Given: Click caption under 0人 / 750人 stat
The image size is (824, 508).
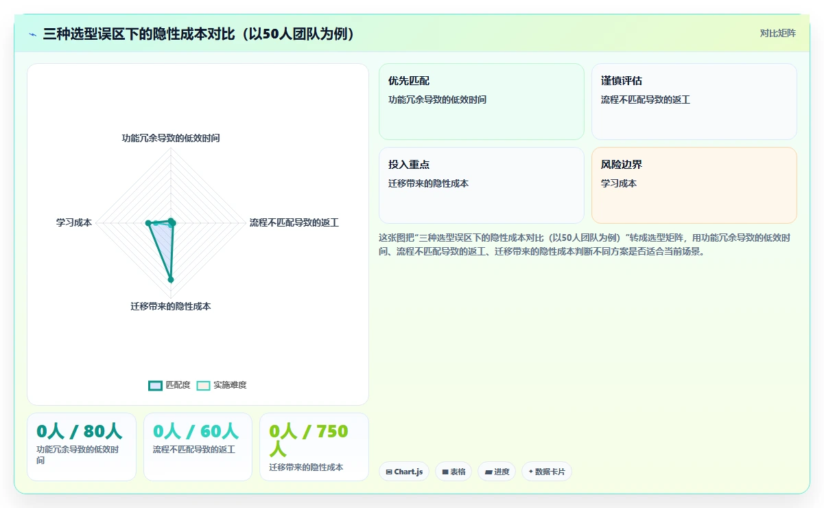Looking at the screenshot, I should 306,467.
